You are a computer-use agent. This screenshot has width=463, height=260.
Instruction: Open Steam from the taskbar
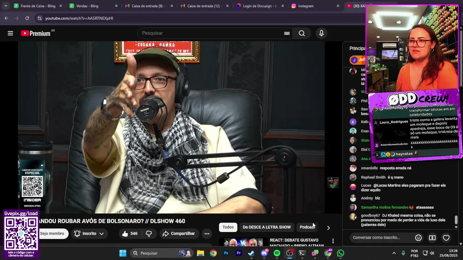[x=251, y=253]
